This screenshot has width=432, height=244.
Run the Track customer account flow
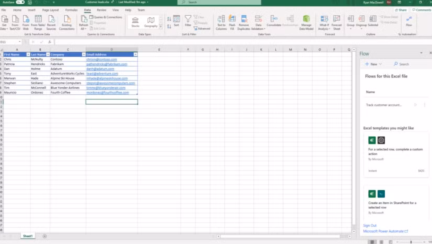coord(416,105)
